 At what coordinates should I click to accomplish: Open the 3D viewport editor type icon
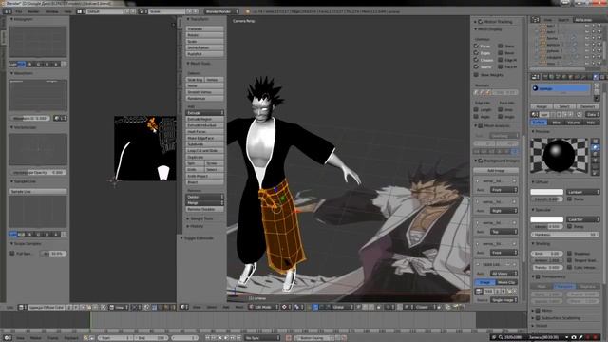184,307
